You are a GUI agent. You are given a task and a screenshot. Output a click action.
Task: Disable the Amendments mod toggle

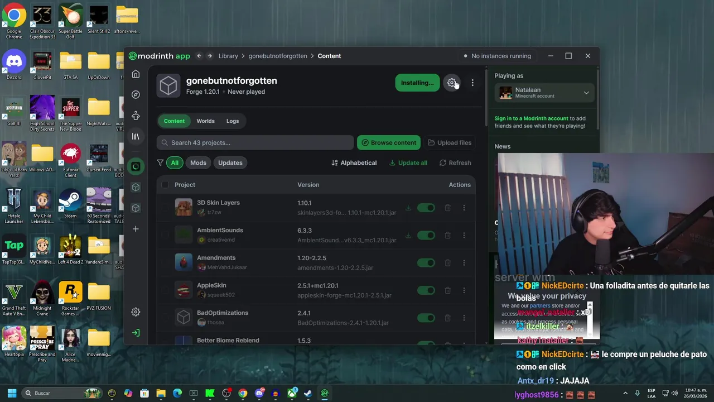pos(426,263)
